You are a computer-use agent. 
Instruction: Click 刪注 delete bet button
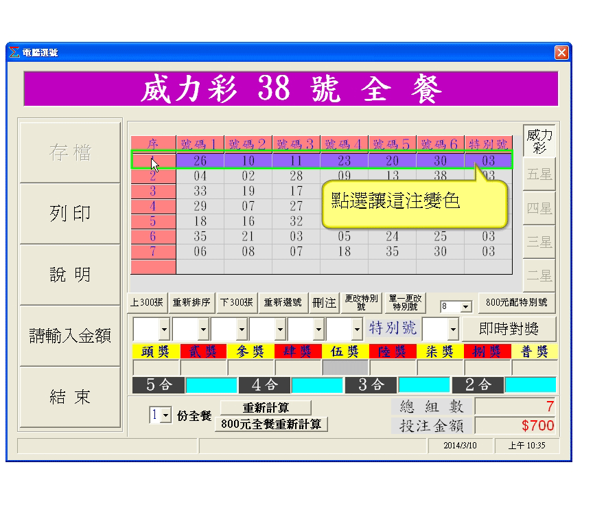[x=324, y=302]
